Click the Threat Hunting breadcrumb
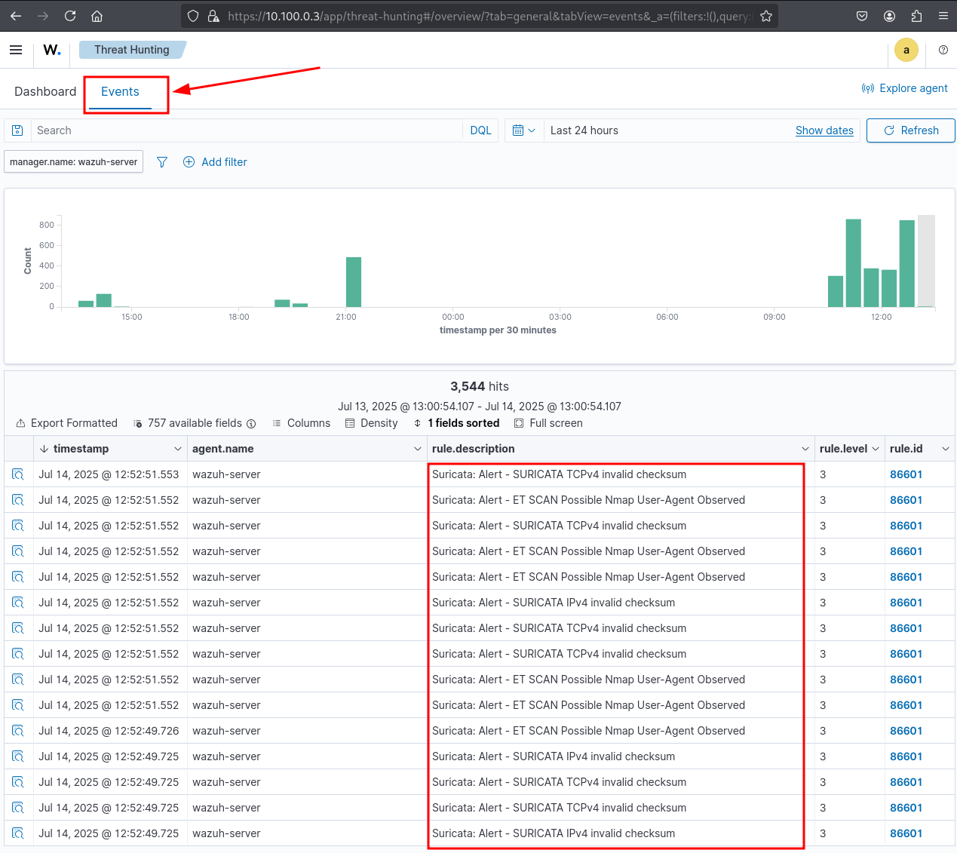The image size is (957, 853). [x=132, y=50]
